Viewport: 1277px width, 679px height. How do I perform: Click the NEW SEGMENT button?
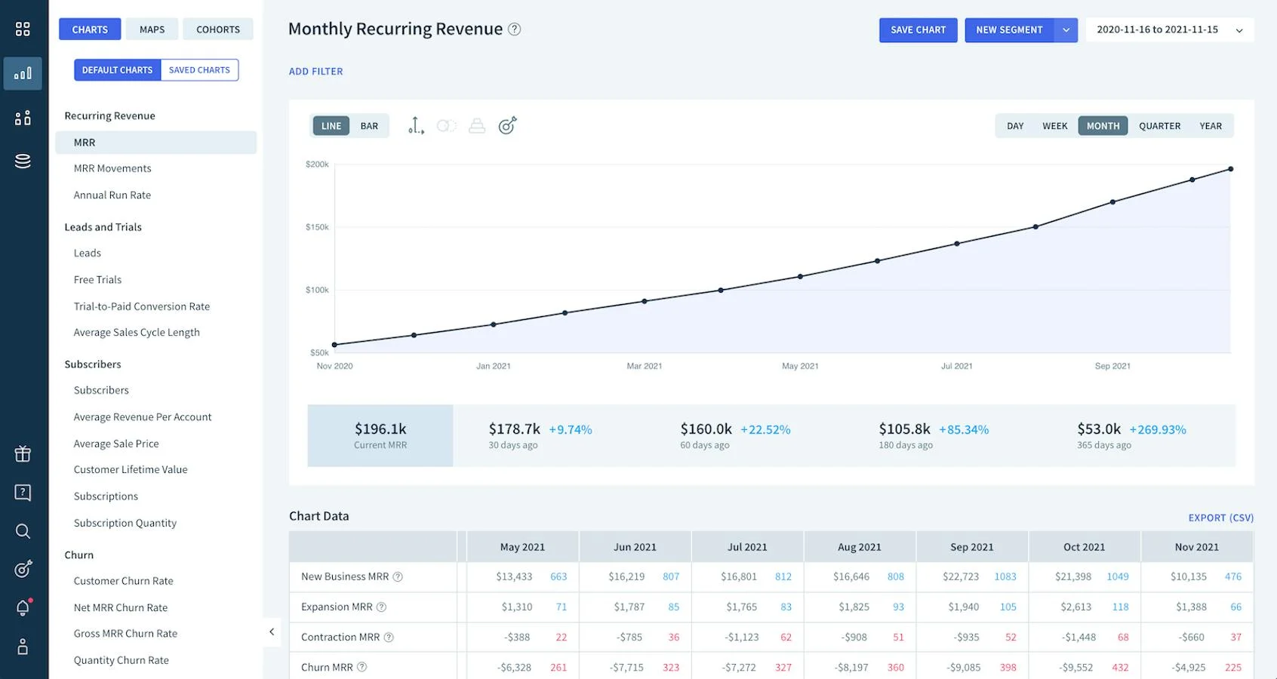coord(1009,30)
